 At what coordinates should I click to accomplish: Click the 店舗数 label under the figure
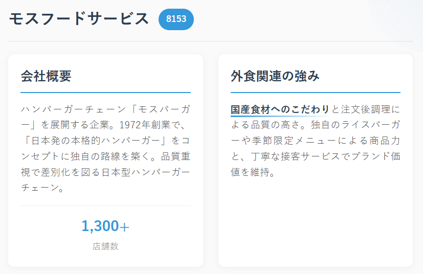point(105,246)
